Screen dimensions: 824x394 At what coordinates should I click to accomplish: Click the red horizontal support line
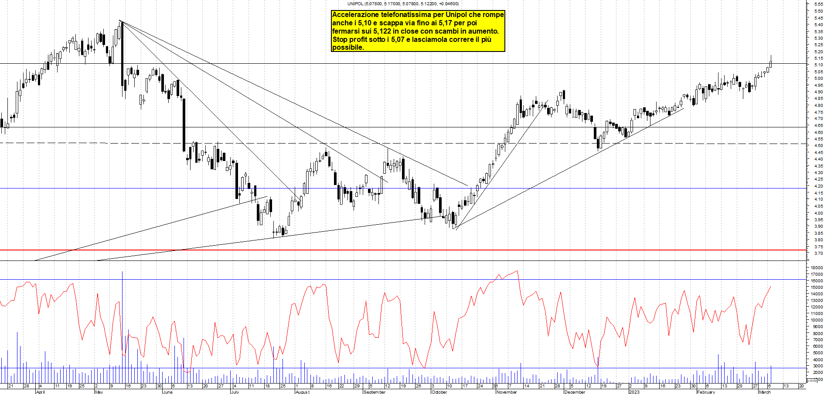403,250
